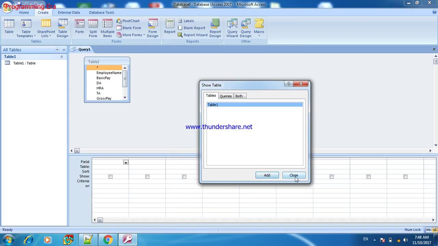The image size is (438, 246).
Task: Select TA field in Table1
Action: click(x=99, y=93)
